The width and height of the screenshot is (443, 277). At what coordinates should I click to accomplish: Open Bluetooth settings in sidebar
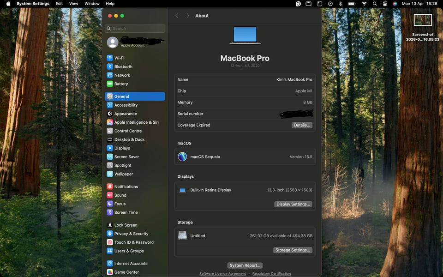(135, 66)
